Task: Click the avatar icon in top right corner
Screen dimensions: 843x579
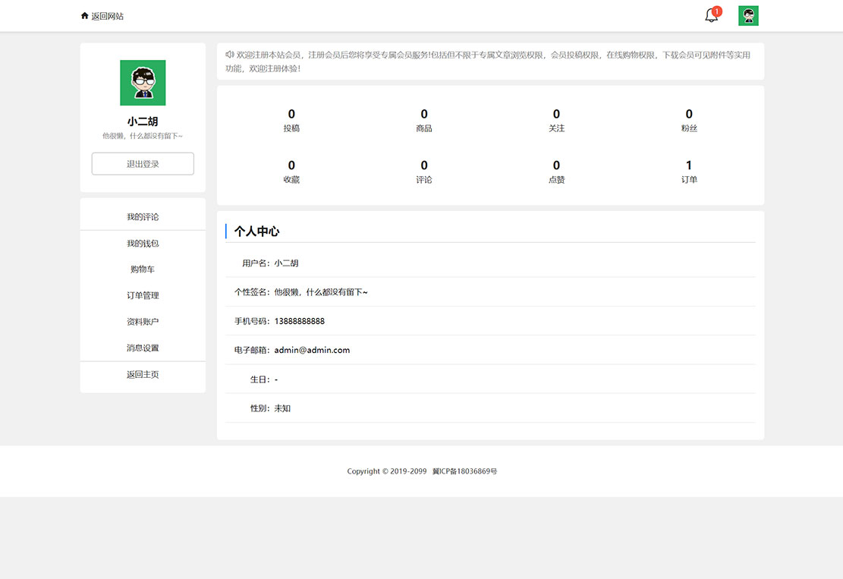Action: pos(748,15)
